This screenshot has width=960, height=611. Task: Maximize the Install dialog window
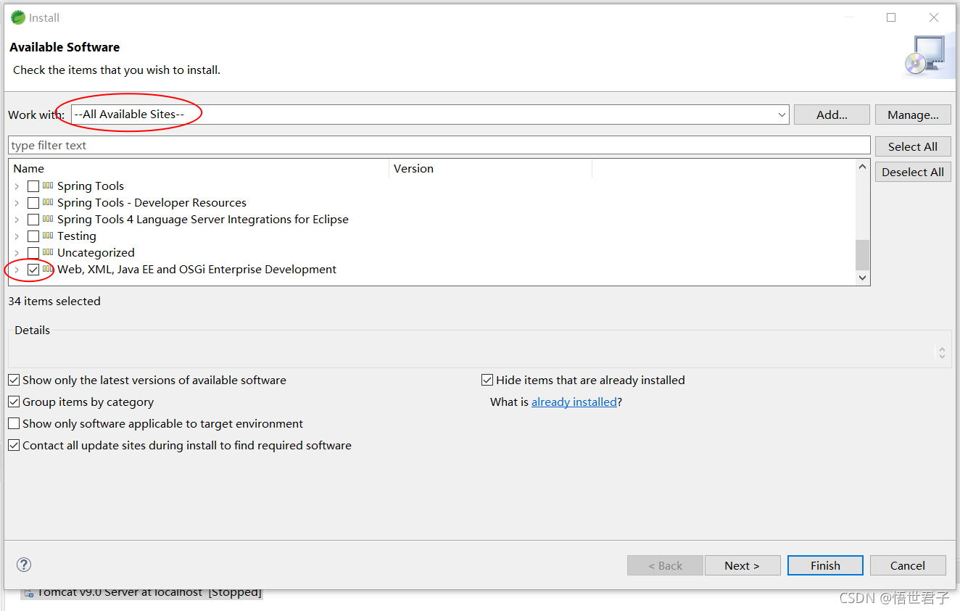point(891,17)
